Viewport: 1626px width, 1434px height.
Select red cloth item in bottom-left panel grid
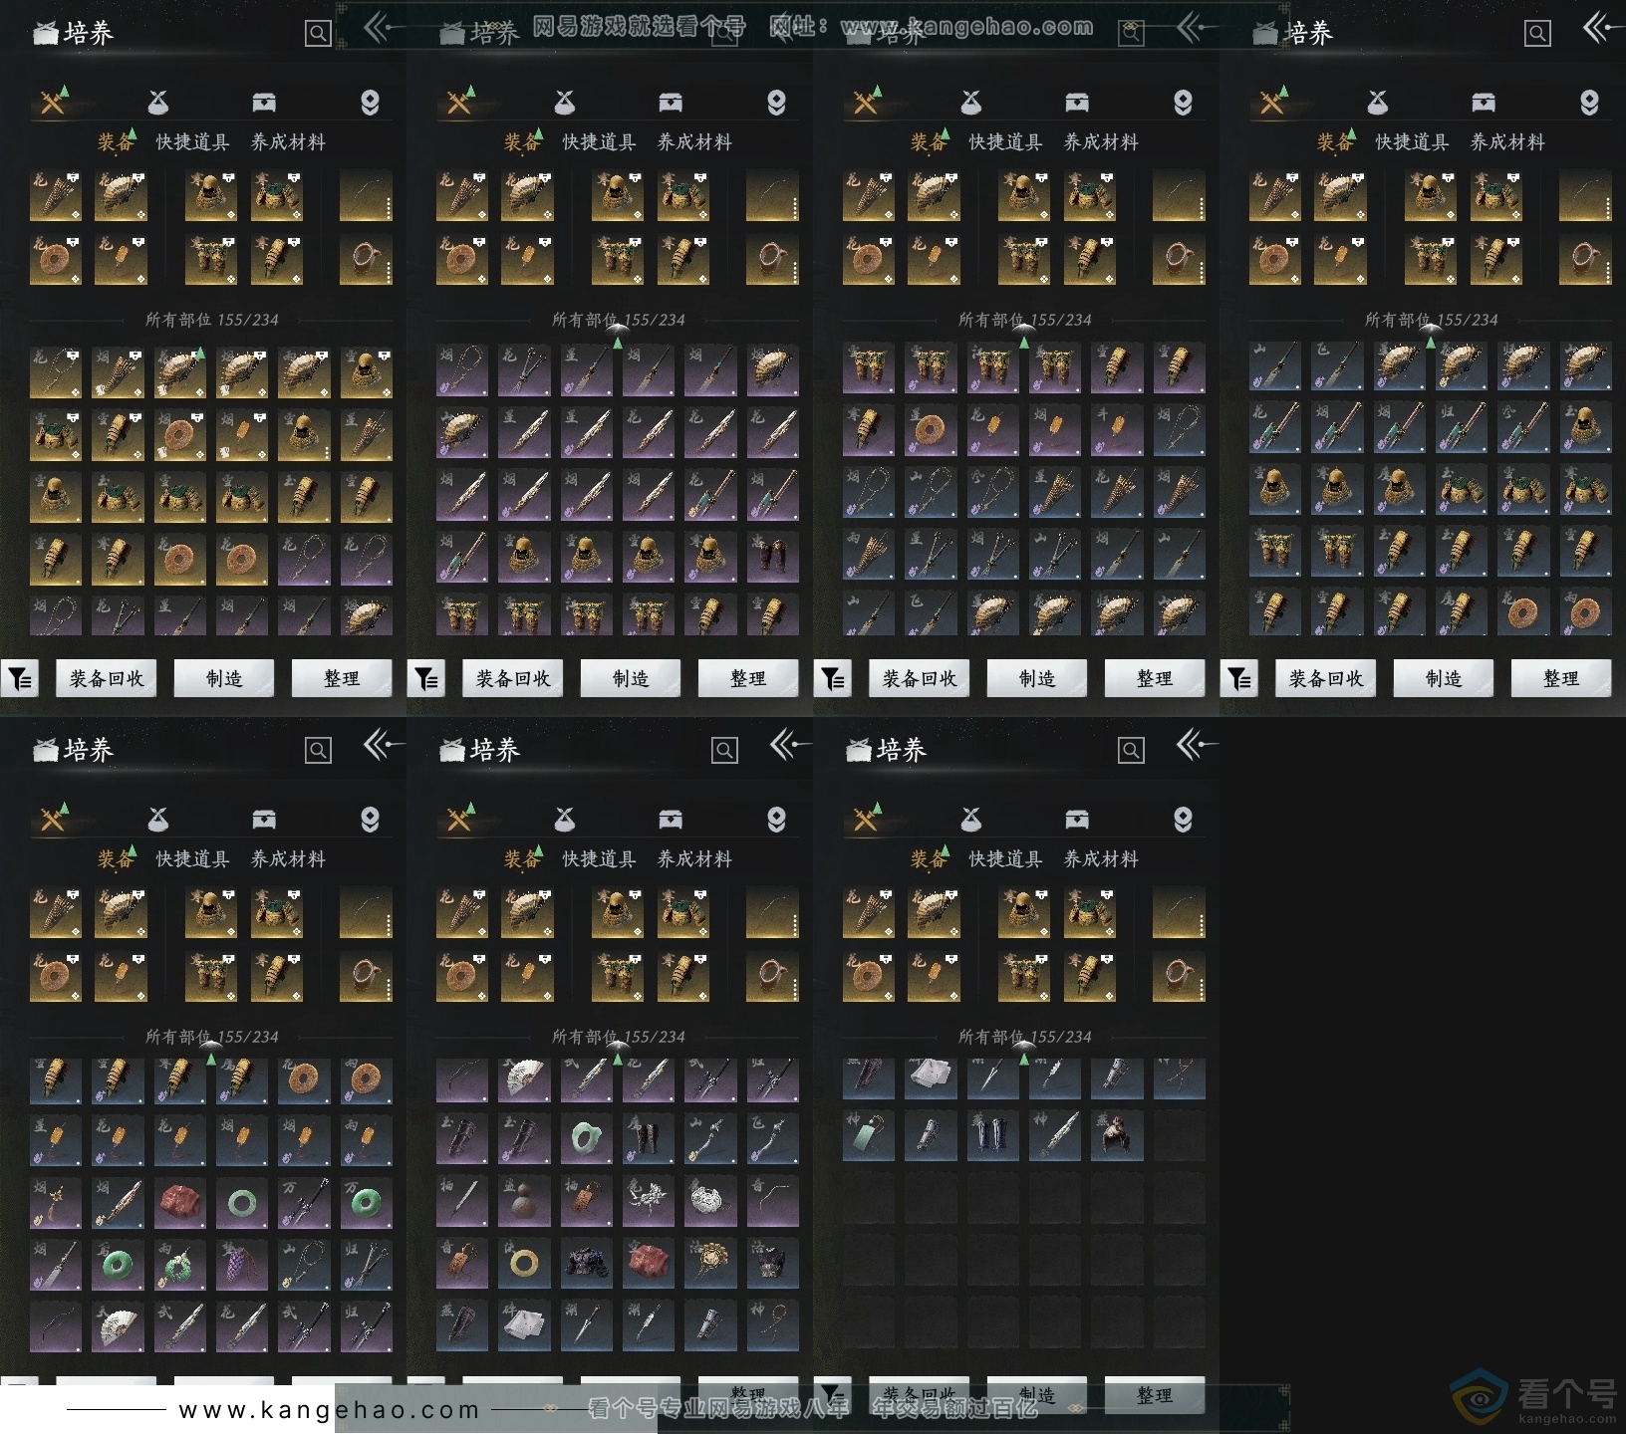pyautogui.click(x=179, y=1203)
